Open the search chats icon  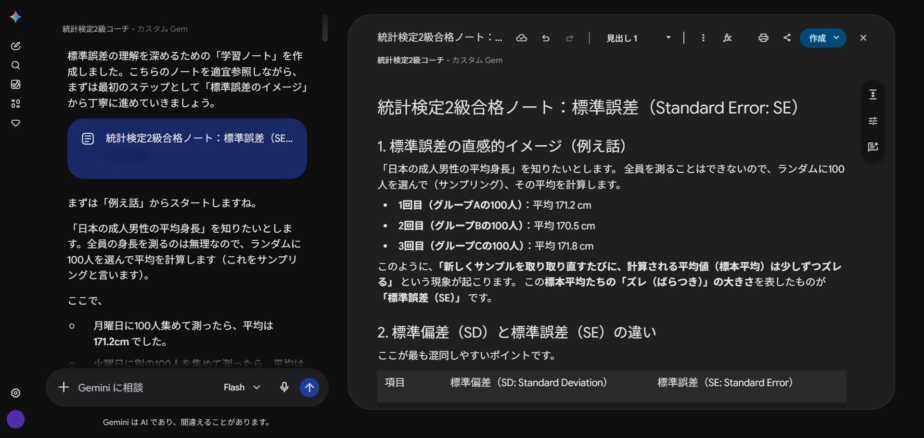(x=15, y=65)
